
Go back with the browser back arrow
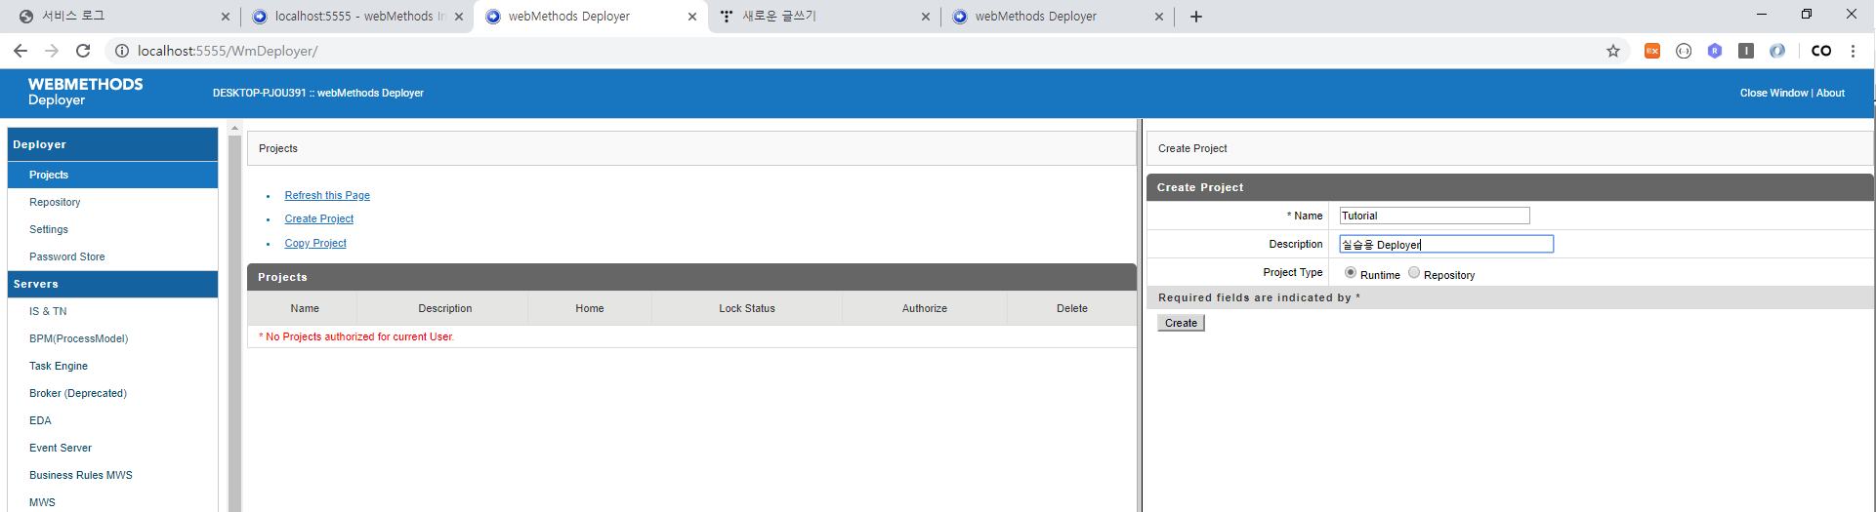click(21, 51)
